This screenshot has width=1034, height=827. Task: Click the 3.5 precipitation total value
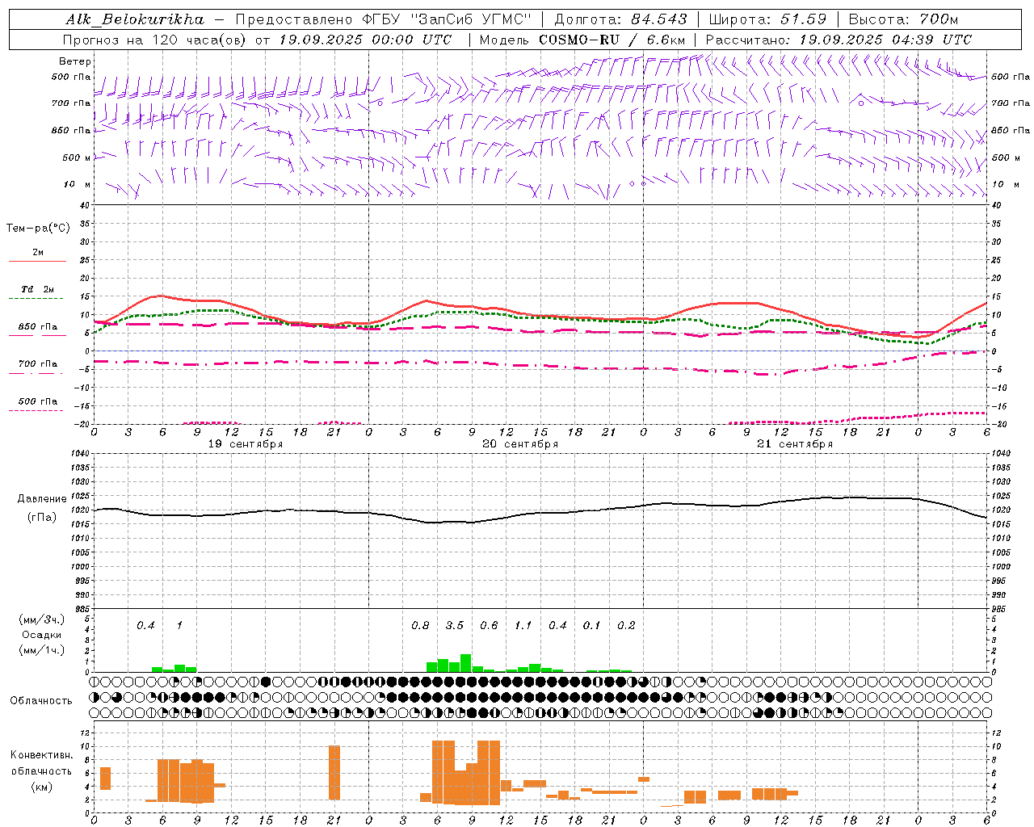(455, 626)
